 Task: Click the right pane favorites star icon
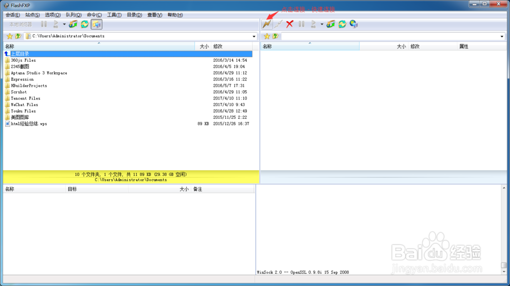(x=267, y=36)
